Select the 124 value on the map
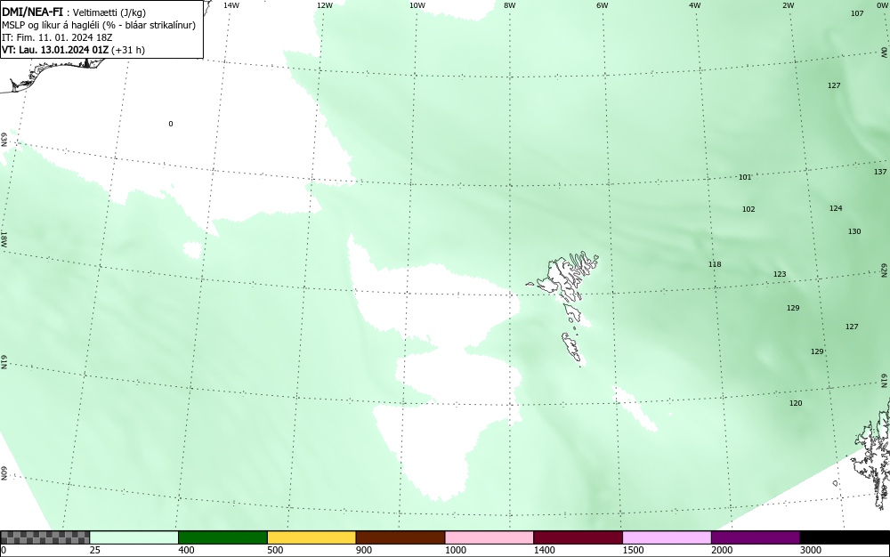Viewport: 890px width, 557px height. point(836,208)
